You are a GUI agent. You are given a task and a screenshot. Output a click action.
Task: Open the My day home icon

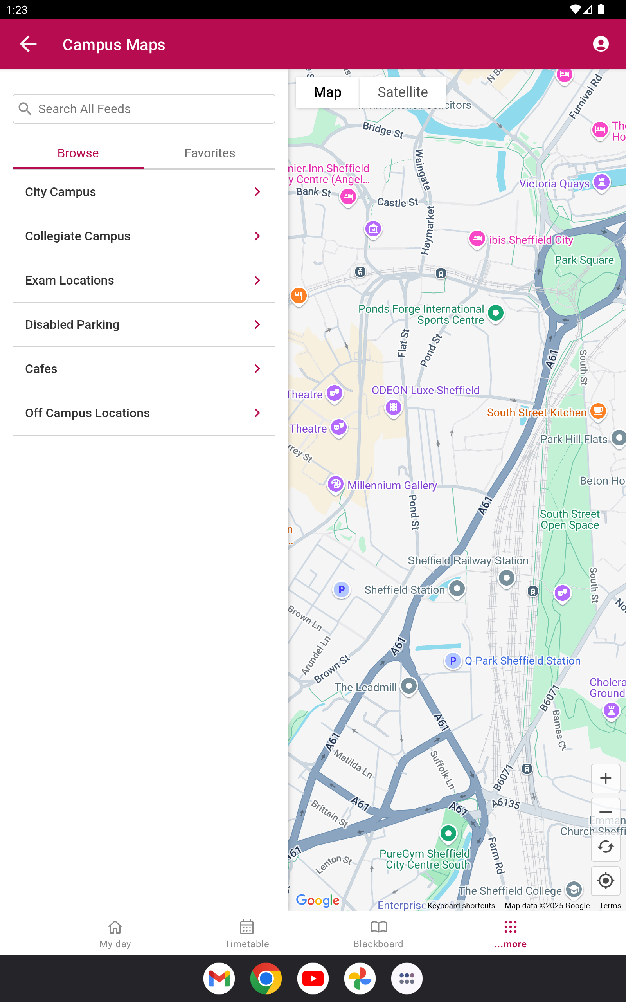(115, 928)
